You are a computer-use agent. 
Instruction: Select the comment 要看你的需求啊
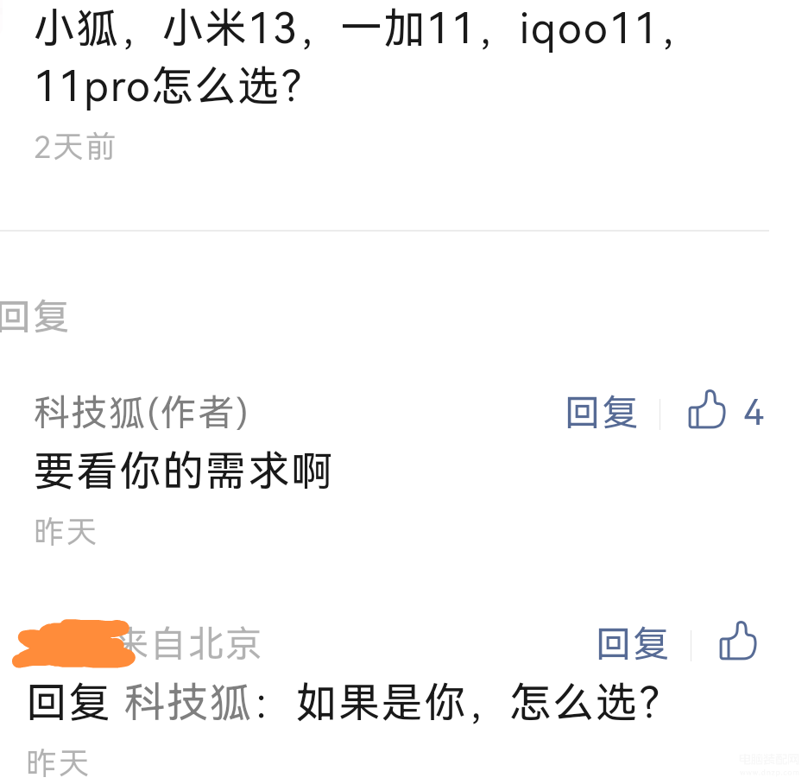click(x=183, y=471)
